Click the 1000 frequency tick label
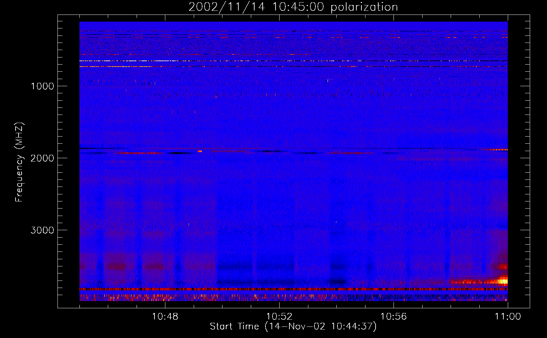The width and height of the screenshot is (547, 338). tap(42, 86)
